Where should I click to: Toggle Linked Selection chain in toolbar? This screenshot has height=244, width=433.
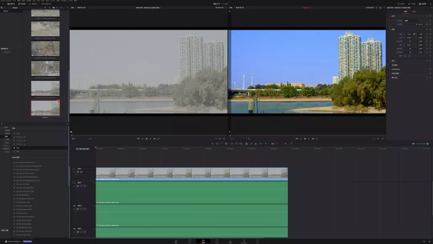(x=251, y=144)
